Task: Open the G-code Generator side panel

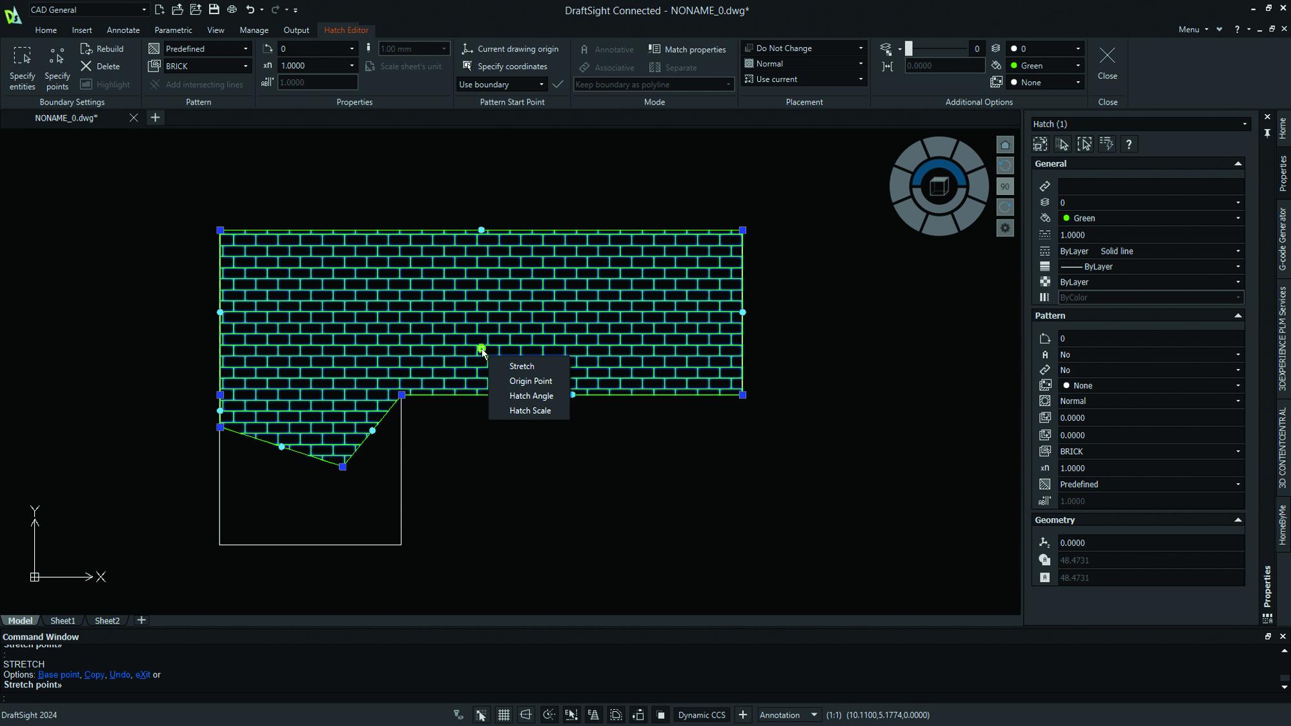Action: tap(1283, 239)
